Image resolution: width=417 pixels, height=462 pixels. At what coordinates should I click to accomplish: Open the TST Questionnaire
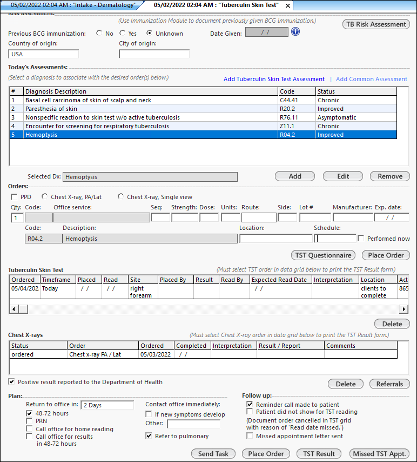coord(323,255)
